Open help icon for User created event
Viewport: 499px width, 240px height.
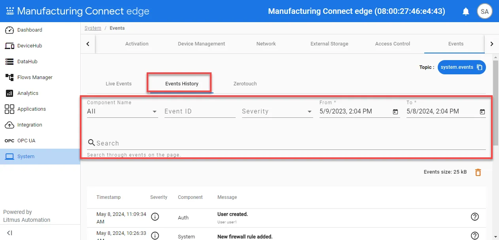tap(475, 217)
